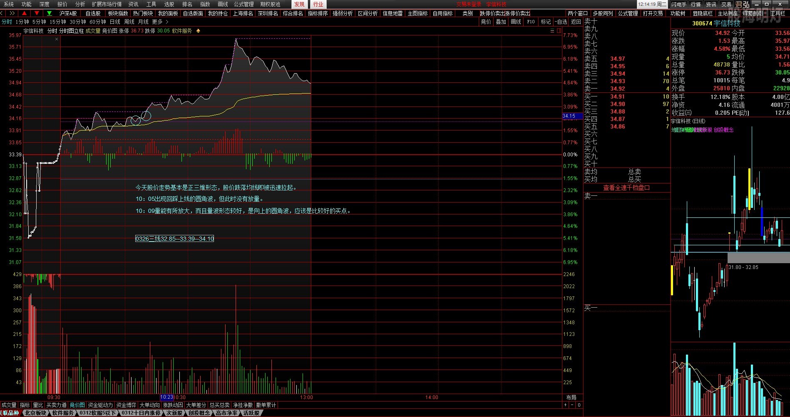790x417 pixels.
Task: Open 我的持仓 toolbar item
Action: (x=218, y=13)
